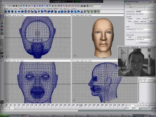
Task: Open Lighting menu in front-view face panel
Action: (x=14, y=61)
